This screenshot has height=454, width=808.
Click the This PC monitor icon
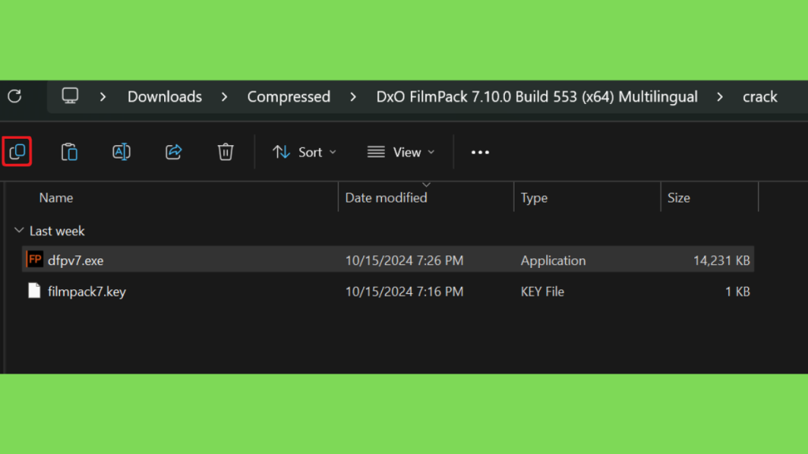[x=70, y=95]
